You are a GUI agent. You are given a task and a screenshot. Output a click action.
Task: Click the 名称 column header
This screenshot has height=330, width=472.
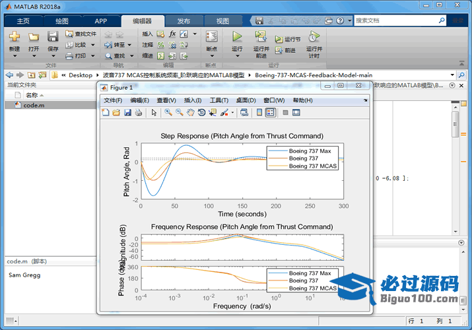34,95
